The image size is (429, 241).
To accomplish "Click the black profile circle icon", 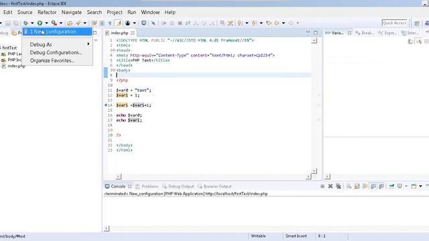I will [127, 23].
